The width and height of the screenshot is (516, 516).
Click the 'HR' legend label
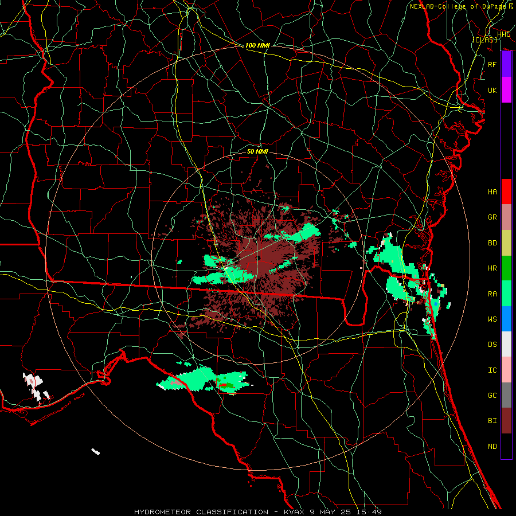point(492,268)
